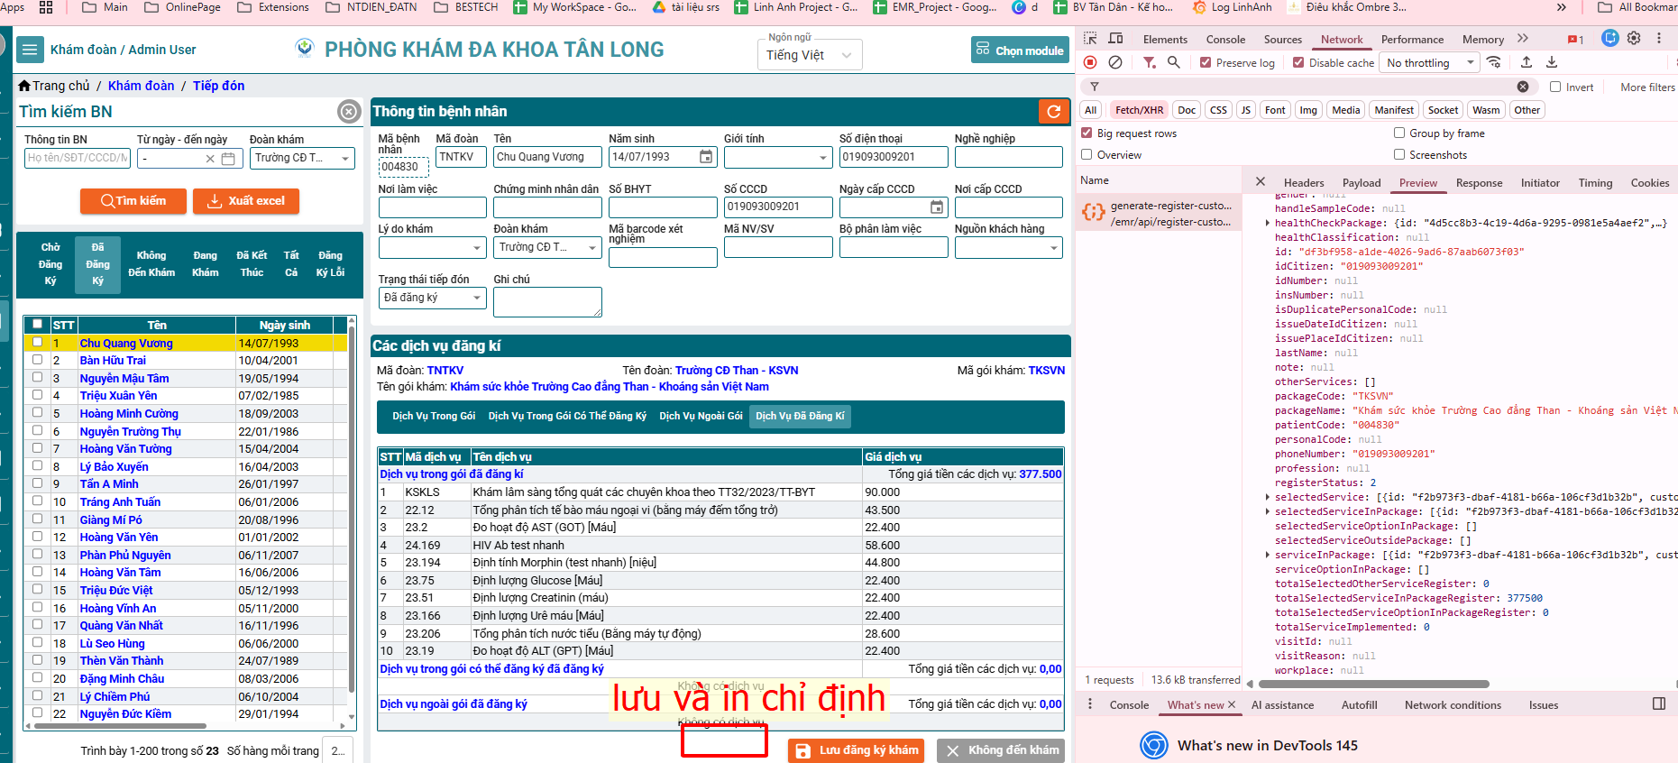
Task: Tick the checkbox for Chu Quang Vương row
Action: tap(37, 342)
